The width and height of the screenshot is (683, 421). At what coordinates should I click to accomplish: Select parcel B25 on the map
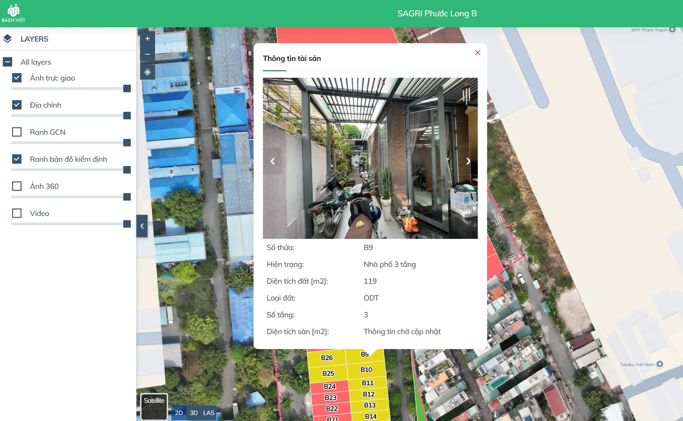[328, 374]
